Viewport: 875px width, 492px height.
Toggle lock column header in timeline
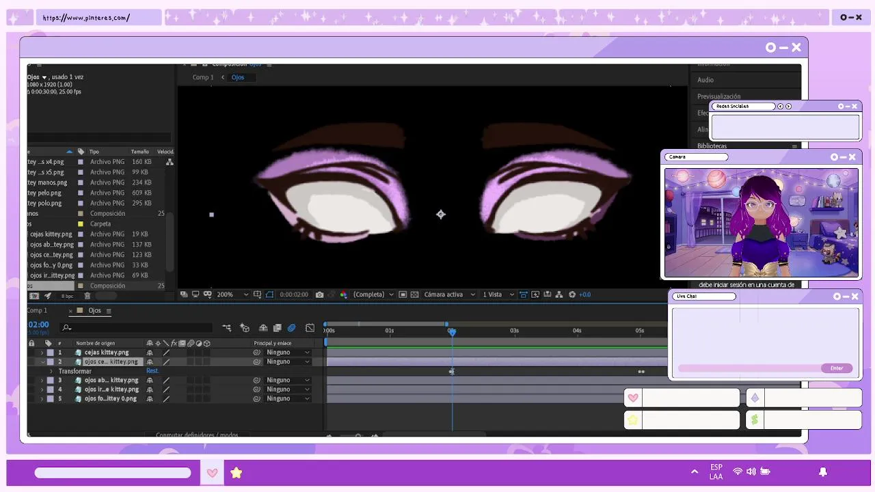31,343
